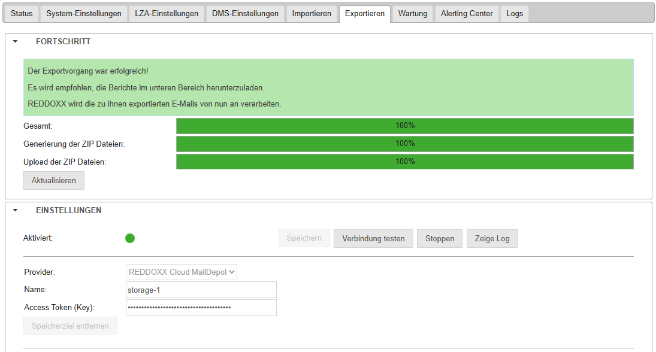Switch to the Status tab
Screen dimensions: 656x352
tap(22, 14)
